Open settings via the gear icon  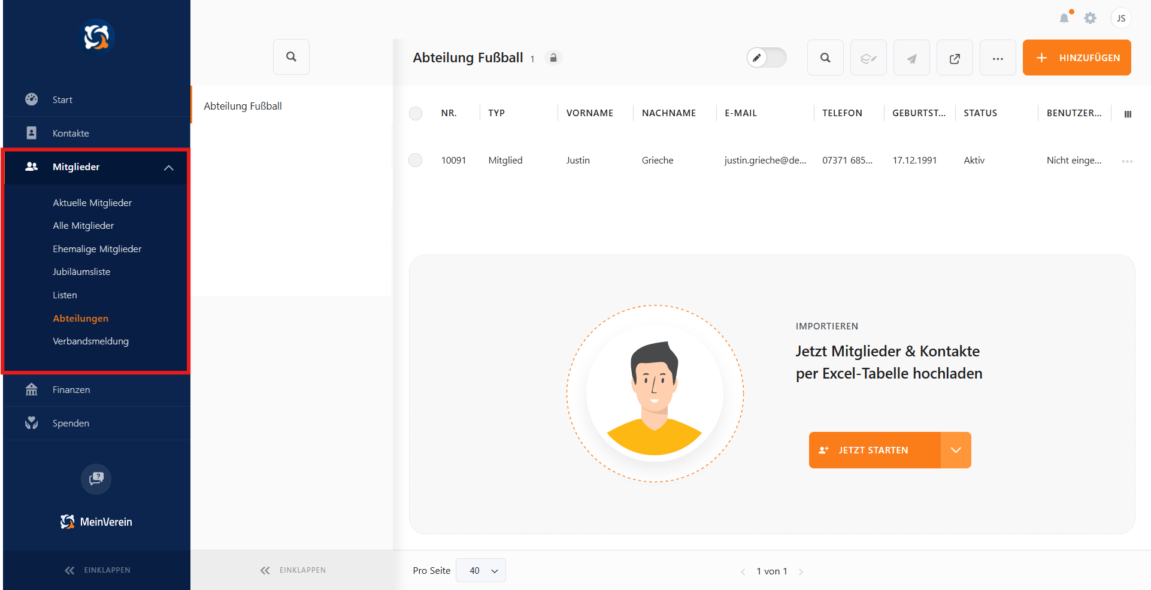1090,18
